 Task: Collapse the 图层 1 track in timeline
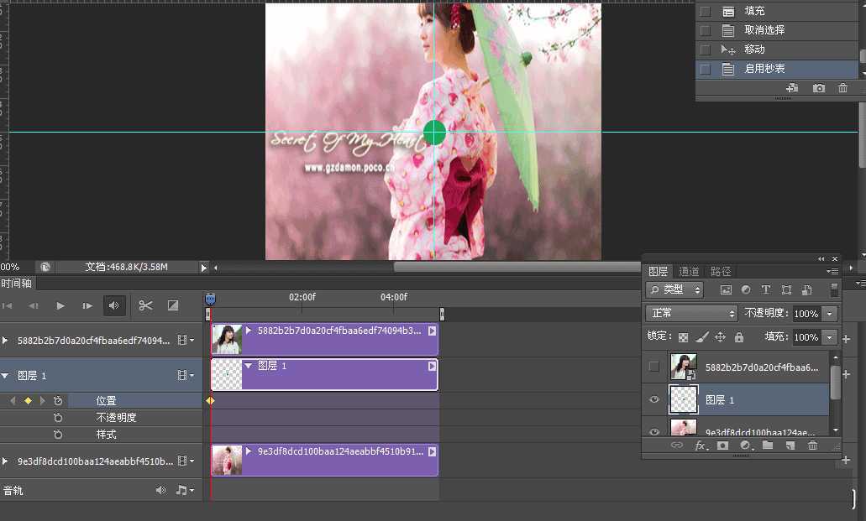click(x=5, y=376)
